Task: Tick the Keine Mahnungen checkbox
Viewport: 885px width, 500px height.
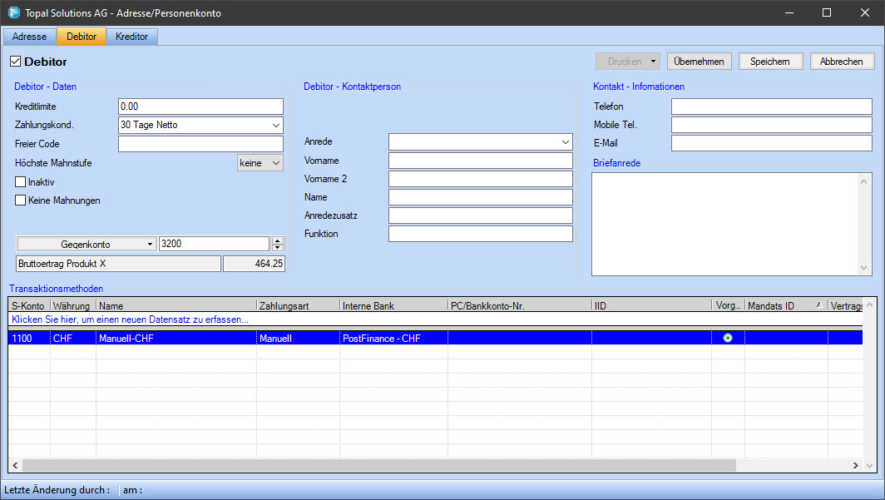Action: pos(21,200)
